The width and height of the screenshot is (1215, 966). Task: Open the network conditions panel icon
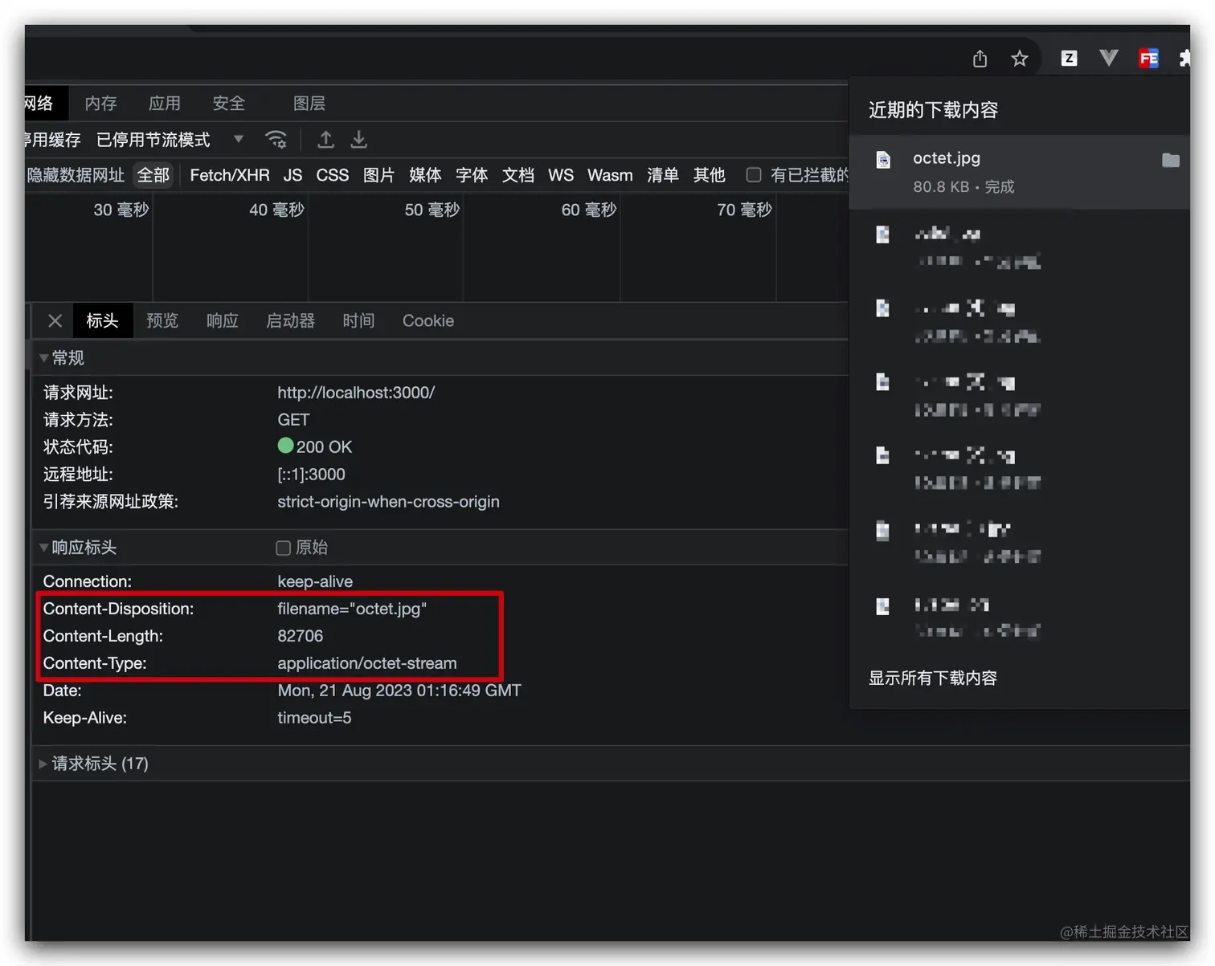[x=277, y=140]
